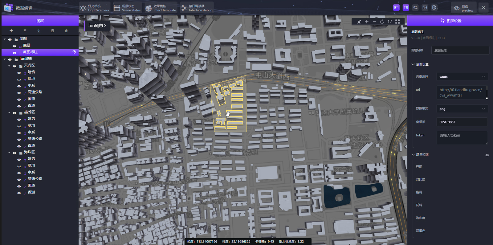Click the copy layer icon
This screenshot has width=493, height=245.
(x=52, y=31)
